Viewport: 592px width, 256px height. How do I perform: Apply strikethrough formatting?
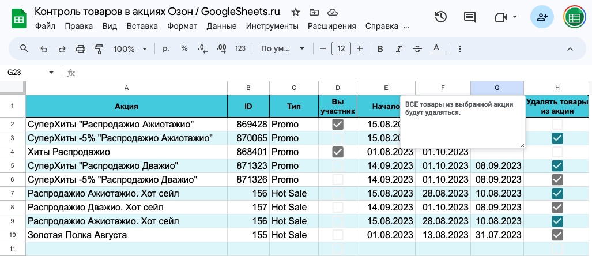point(417,49)
